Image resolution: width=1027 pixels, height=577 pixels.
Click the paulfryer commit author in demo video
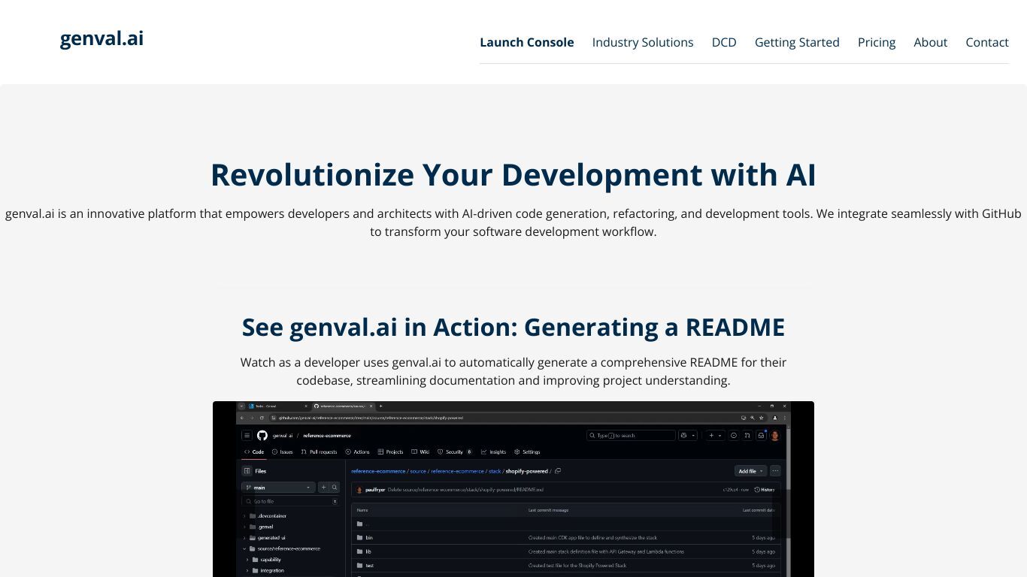[x=375, y=490]
